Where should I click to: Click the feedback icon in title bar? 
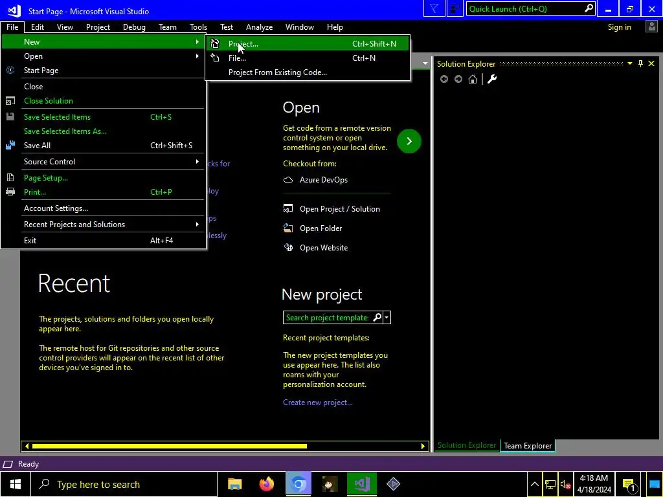click(455, 9)
